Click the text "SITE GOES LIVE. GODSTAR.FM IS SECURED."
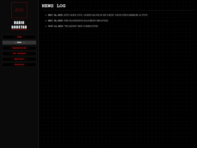The height and width of the screenshot is (148, 197). [x=89, y=15]
